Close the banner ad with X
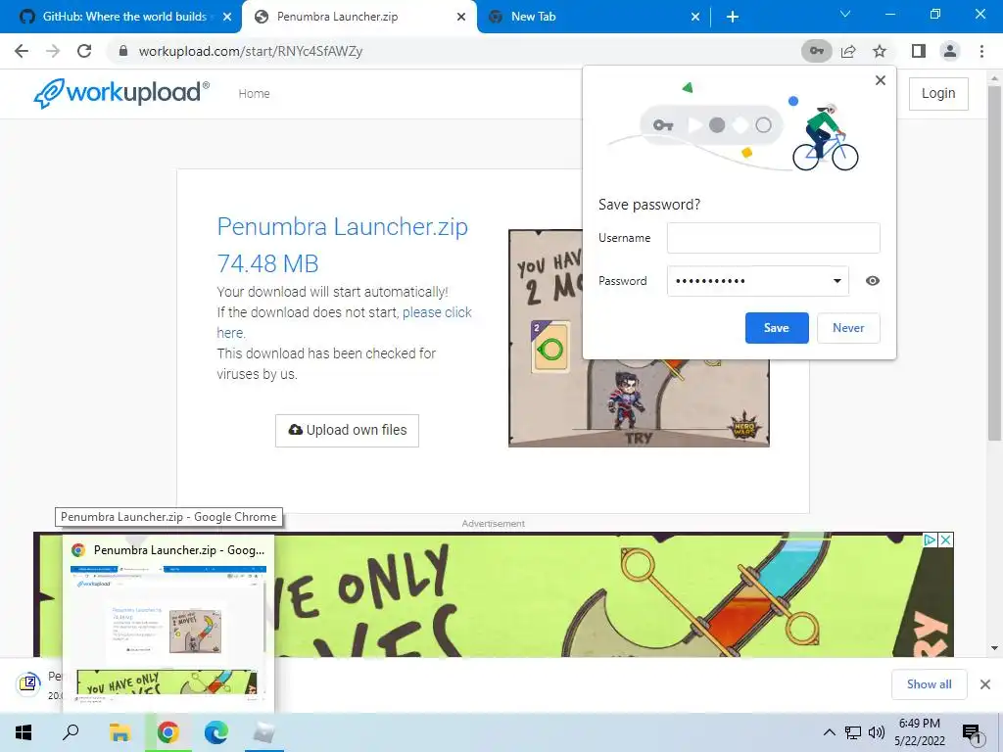1003x752 pixels. [x=945, y=540]
